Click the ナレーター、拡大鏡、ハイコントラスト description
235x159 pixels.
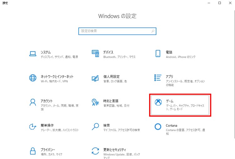tap(60, 130)
